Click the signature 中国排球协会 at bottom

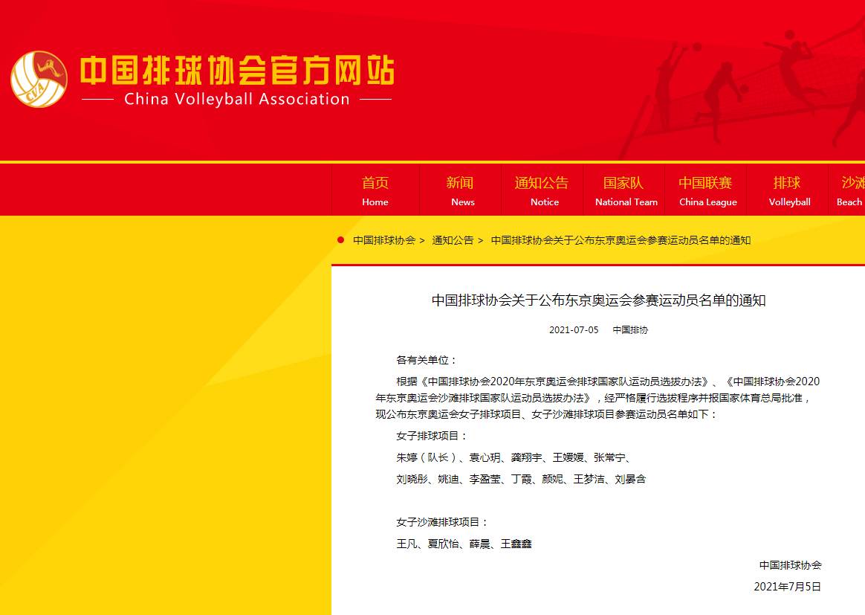tap(791, 565)
